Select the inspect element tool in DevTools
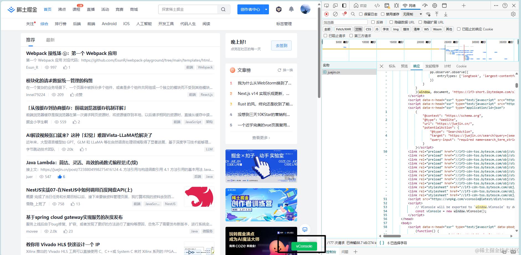 [326, 6]
